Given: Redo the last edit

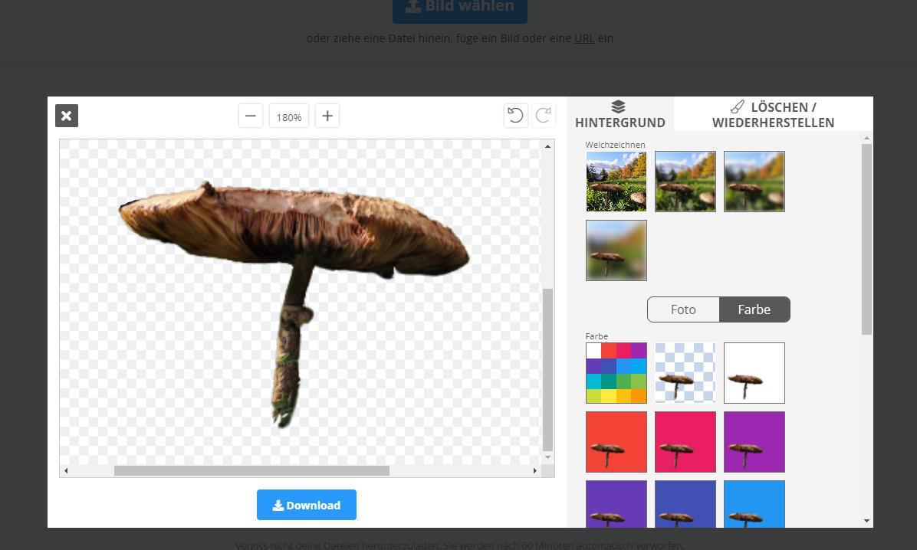Looking at the screenshot, I should pos(543,115).
